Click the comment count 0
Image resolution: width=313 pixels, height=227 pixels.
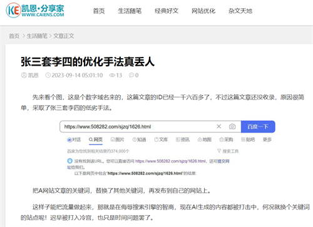[x=137, y=75]
